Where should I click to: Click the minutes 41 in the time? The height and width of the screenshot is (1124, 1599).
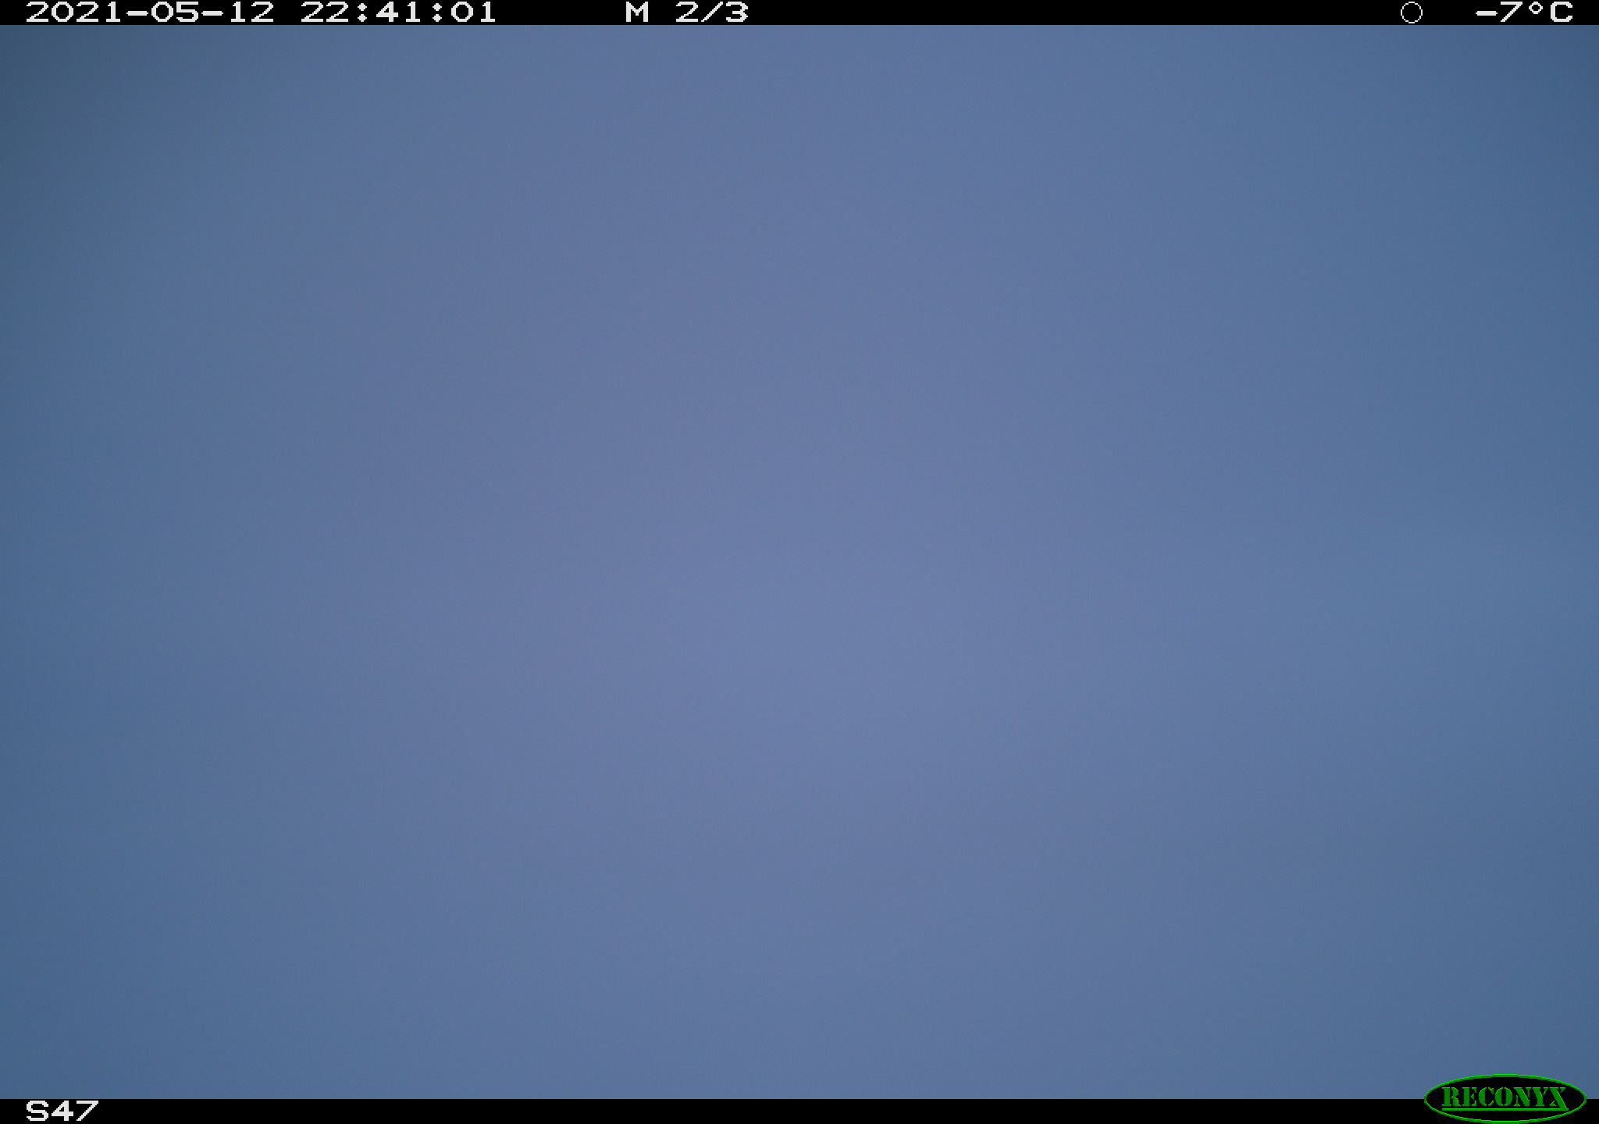point(399,12)
